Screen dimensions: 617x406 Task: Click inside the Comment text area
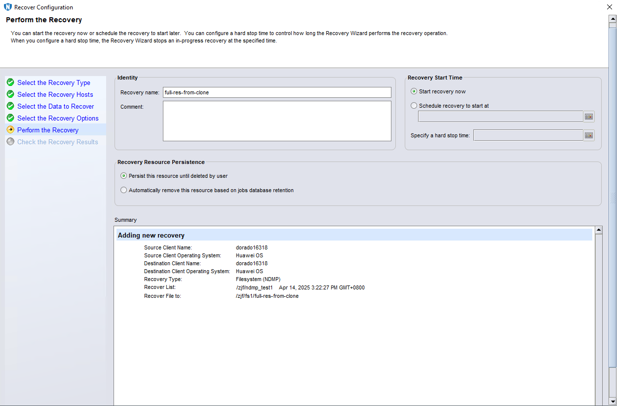[277, 121]
